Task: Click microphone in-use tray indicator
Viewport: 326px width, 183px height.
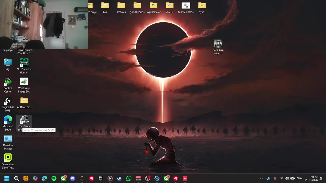Action: pyautogui.click(x=275, y=178)
